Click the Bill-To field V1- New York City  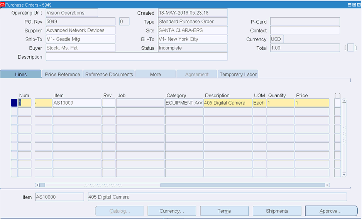click(193, 39)
